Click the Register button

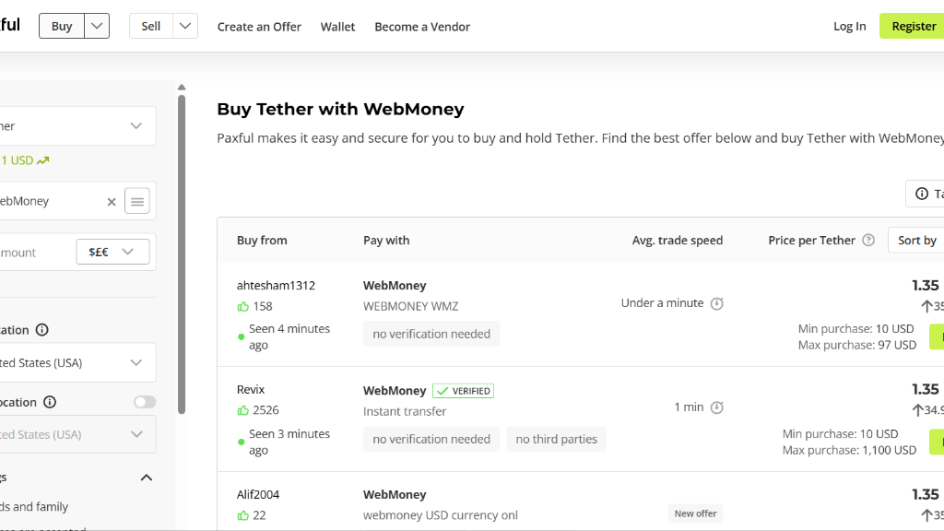914,26
